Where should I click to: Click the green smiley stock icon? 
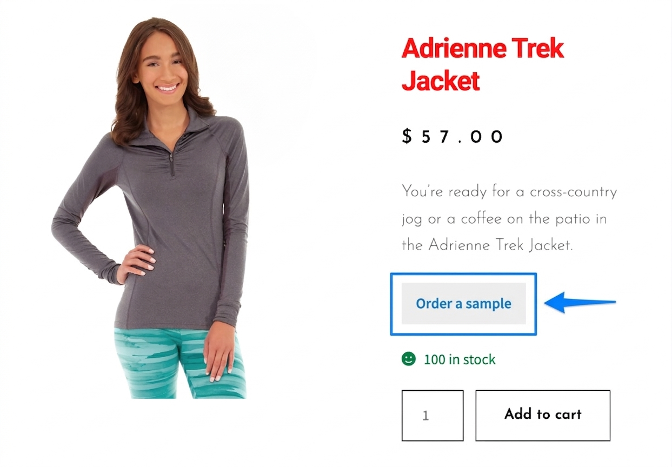[x=409, y=359]
